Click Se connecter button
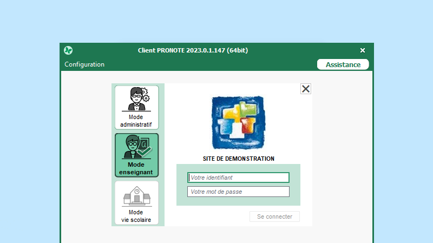 click(x=274, y=216)
